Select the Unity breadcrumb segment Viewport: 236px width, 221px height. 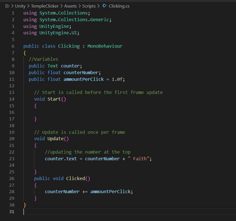(x=20, y=6)
